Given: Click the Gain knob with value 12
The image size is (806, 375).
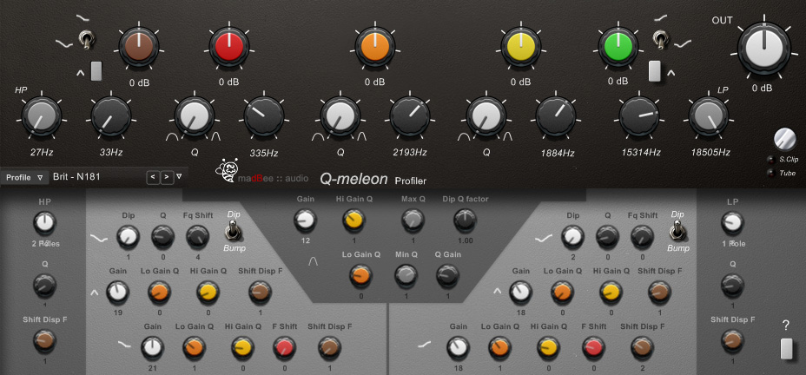Looking at the screenshot, I should (x=306, y=220).
